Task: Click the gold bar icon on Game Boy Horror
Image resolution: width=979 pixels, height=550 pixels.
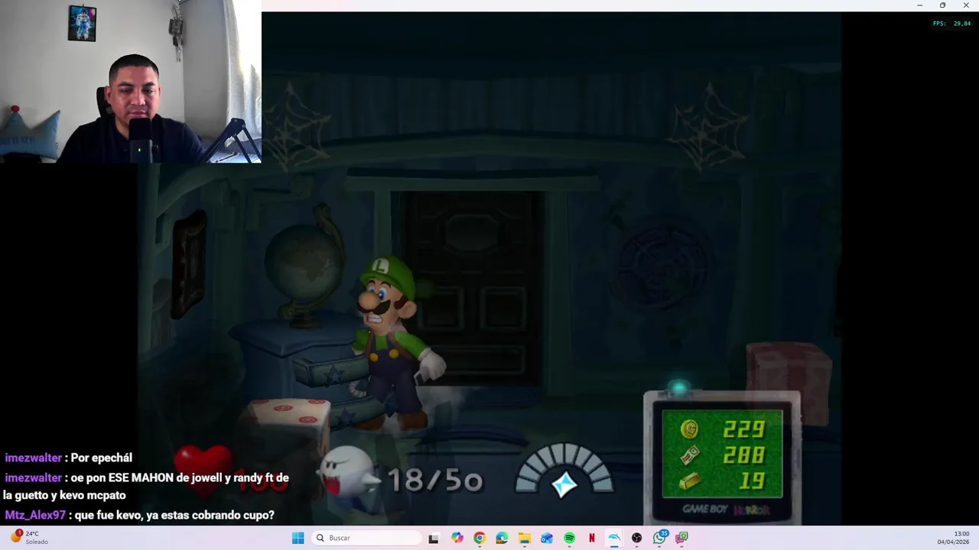Action: 689,480
